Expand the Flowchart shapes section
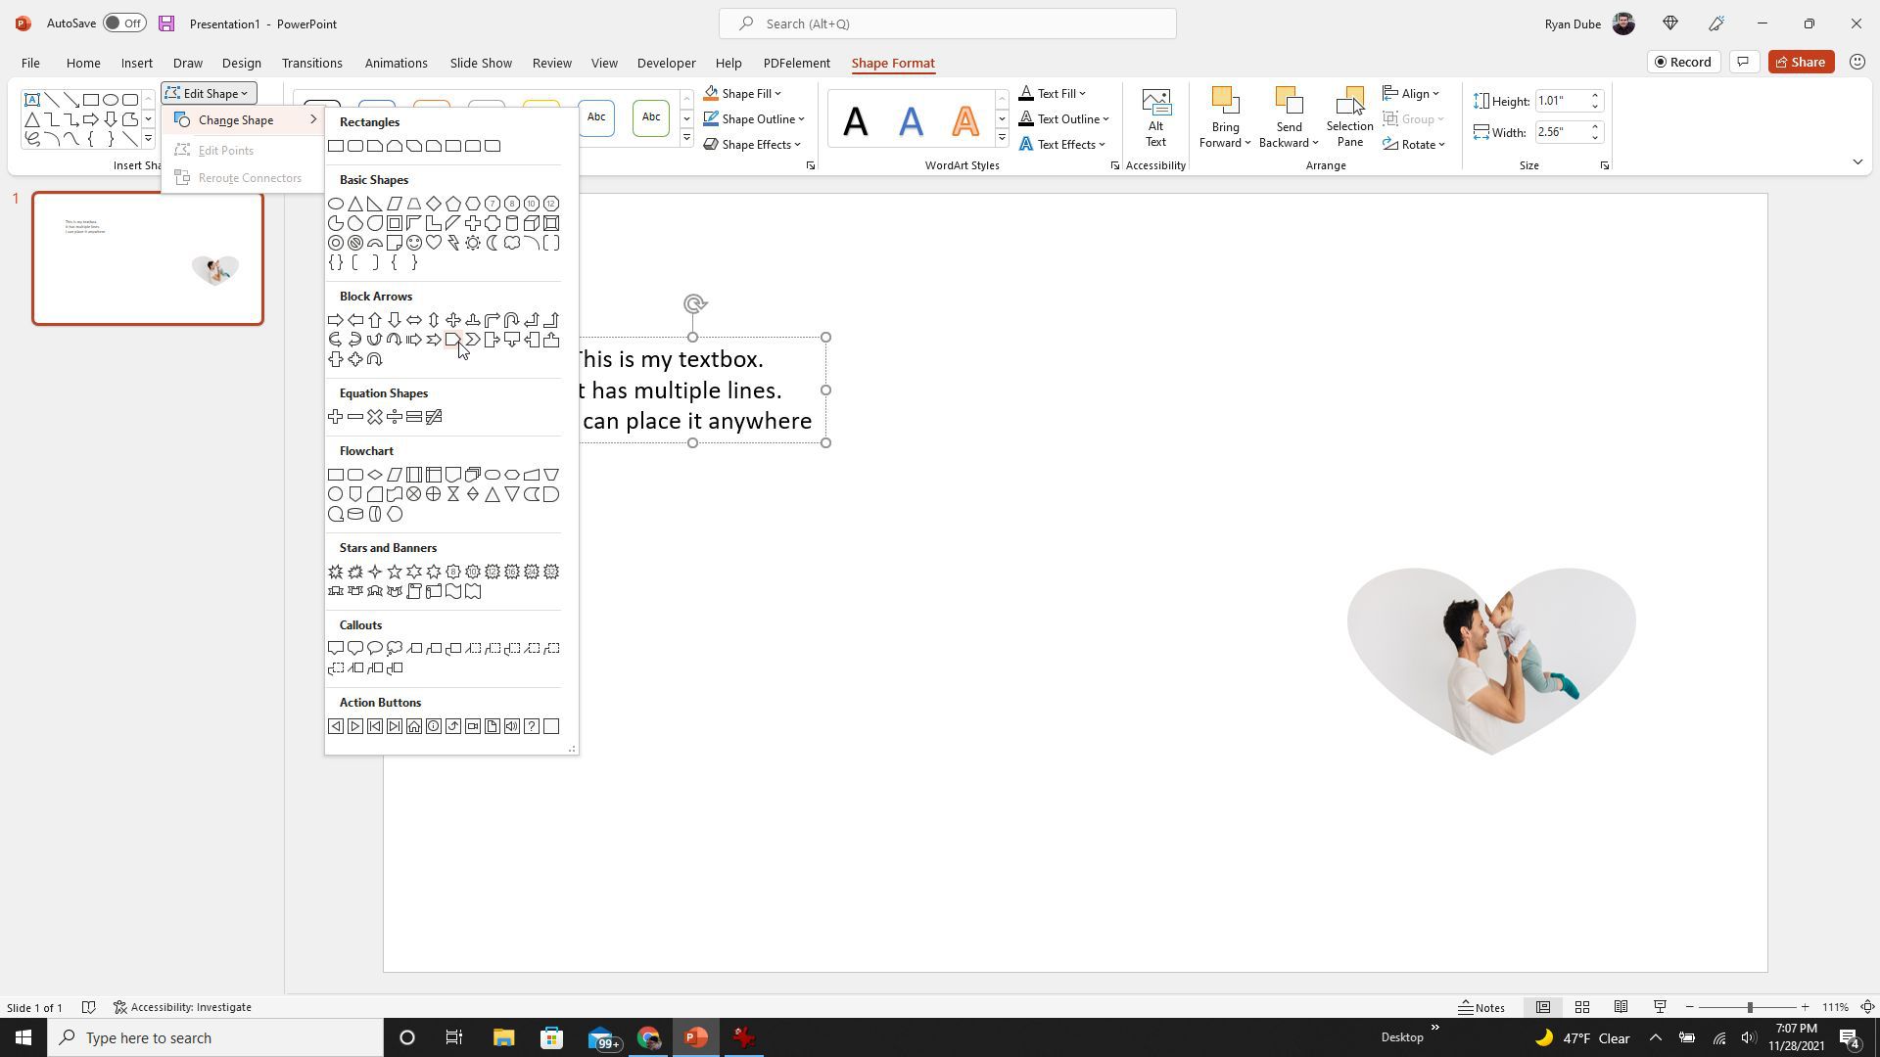Image resolution: width=1880 pixels, height=1057 pixels. point(365,449)
